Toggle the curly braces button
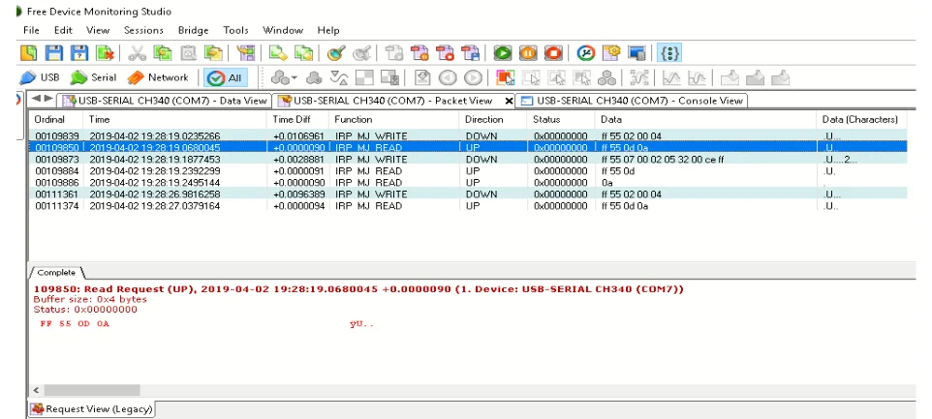Viewport: 932px width, 419px height. coord(669,53)
